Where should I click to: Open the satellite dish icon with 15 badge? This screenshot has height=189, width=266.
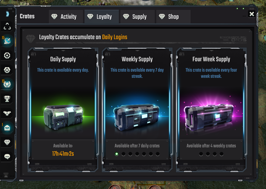point(7,41)
